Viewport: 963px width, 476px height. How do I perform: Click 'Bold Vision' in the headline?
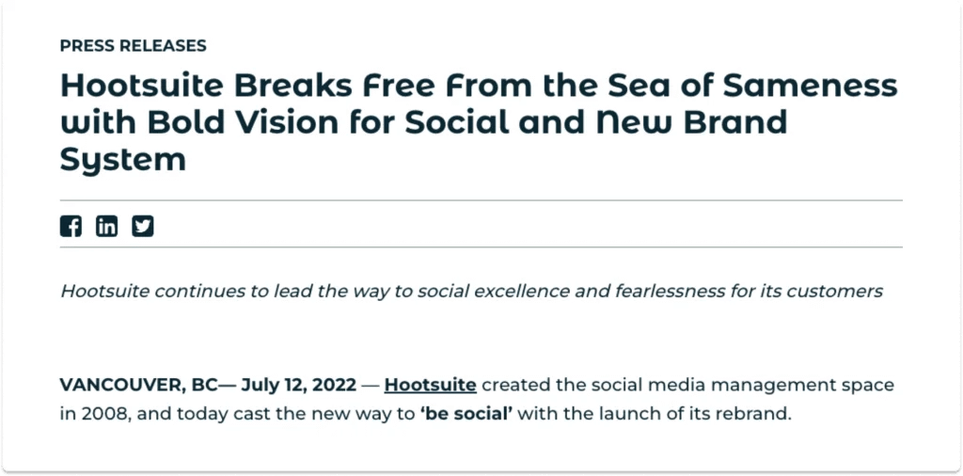point(244,122)
